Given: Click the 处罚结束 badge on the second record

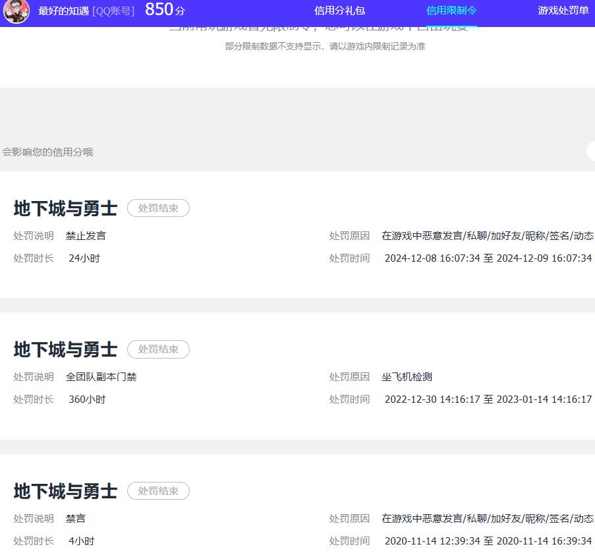Looking at the screenshot, I should [158, 349].
